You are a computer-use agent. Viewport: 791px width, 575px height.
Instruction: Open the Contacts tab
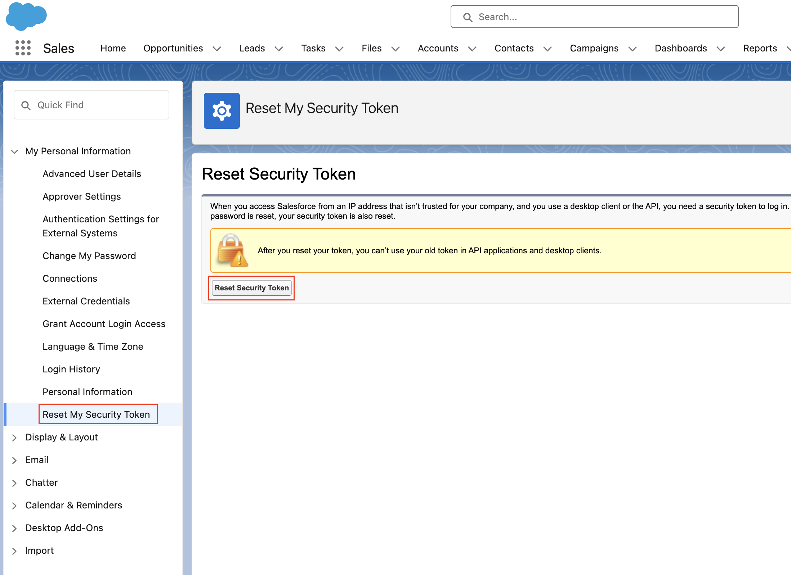(514, 48)
